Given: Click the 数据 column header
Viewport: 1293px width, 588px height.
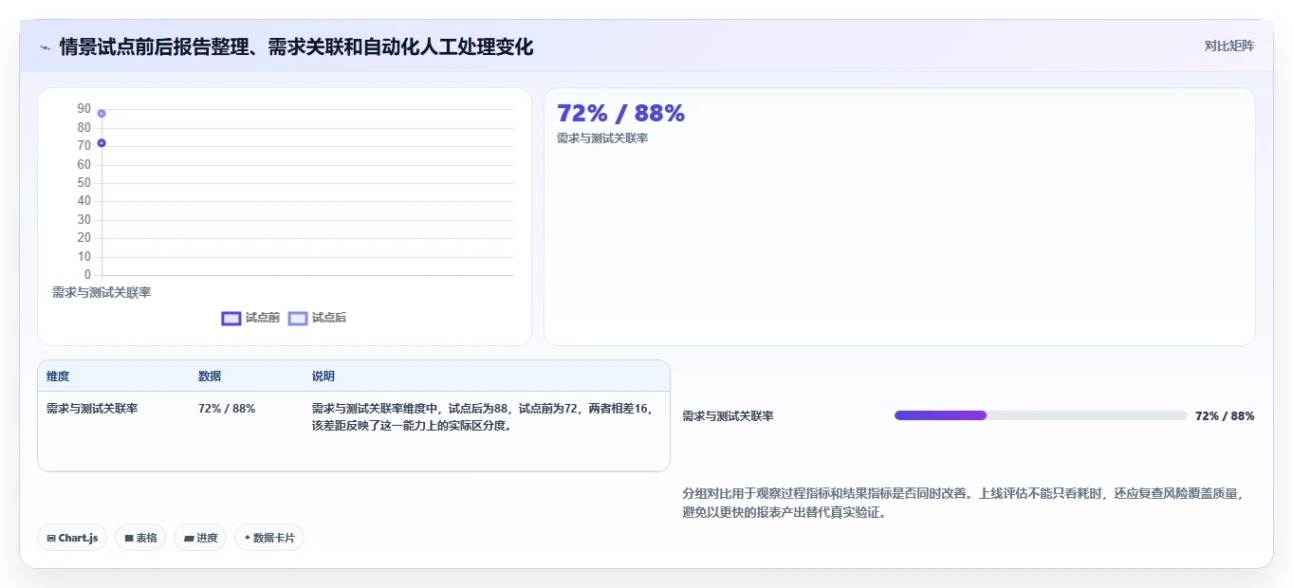Looking at the screenshot, I should (x=210, y=377).
